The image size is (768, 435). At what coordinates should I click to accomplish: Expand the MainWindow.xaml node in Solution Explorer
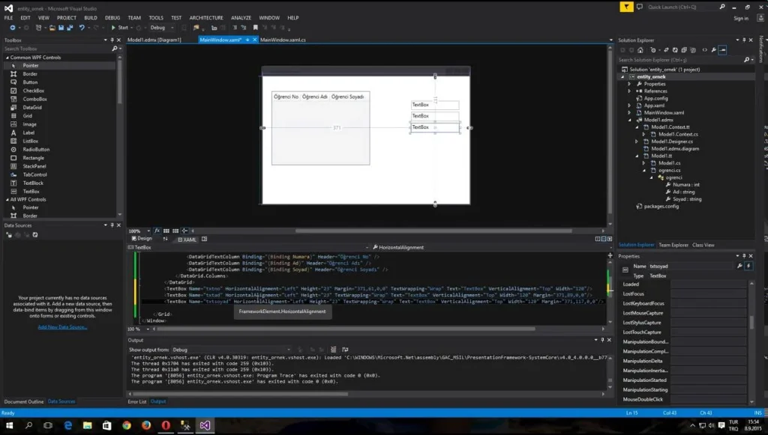[x=629, y=113]
